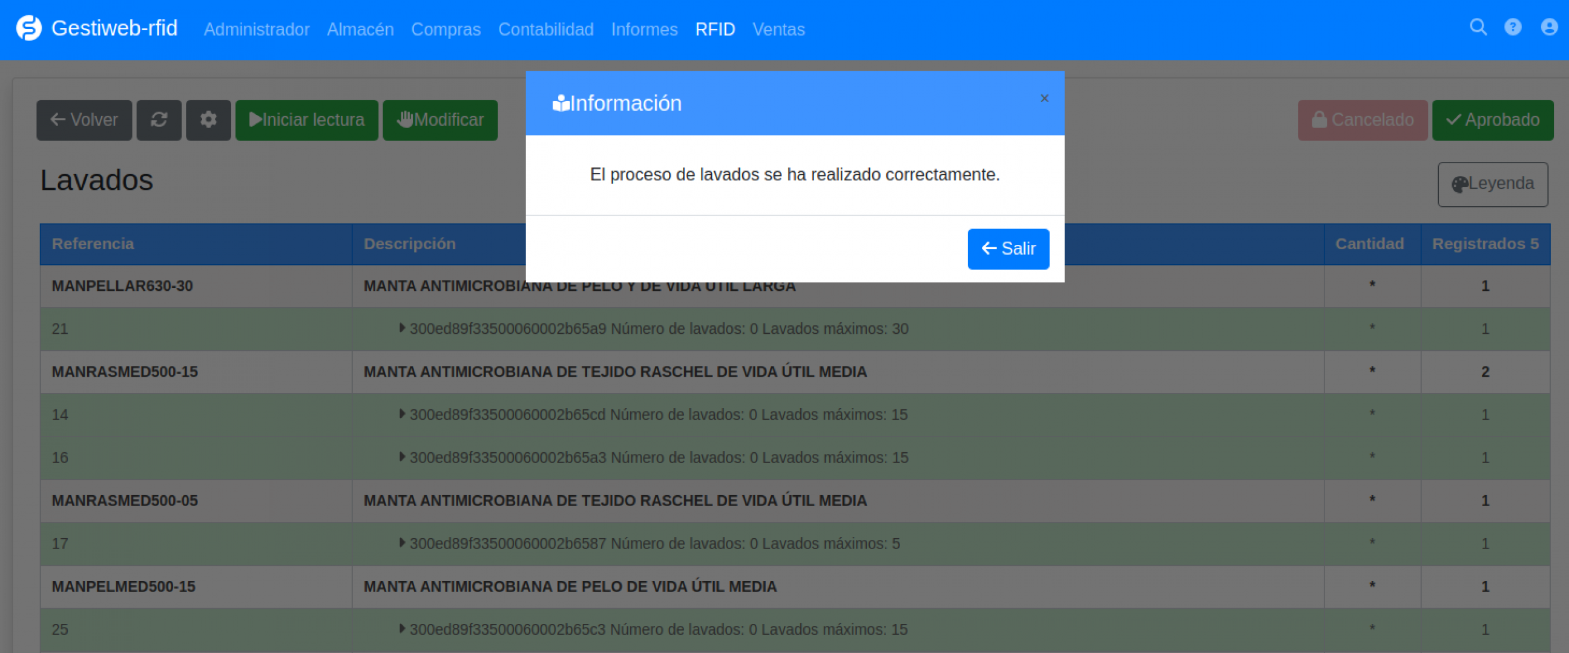This screenshot has width=1569, height=653.
Task: Select reference MANRASMED500-15
Action: (125, 372)
